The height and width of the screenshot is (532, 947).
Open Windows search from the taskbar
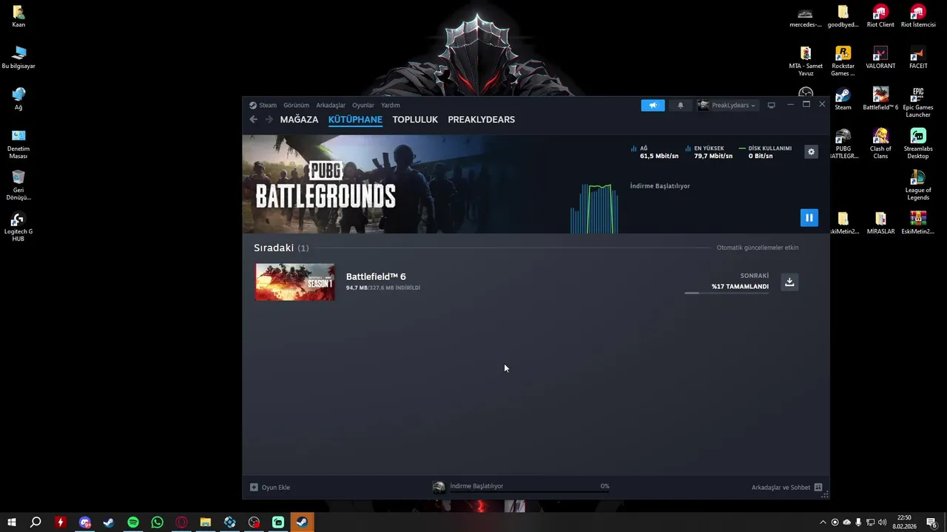36,522
